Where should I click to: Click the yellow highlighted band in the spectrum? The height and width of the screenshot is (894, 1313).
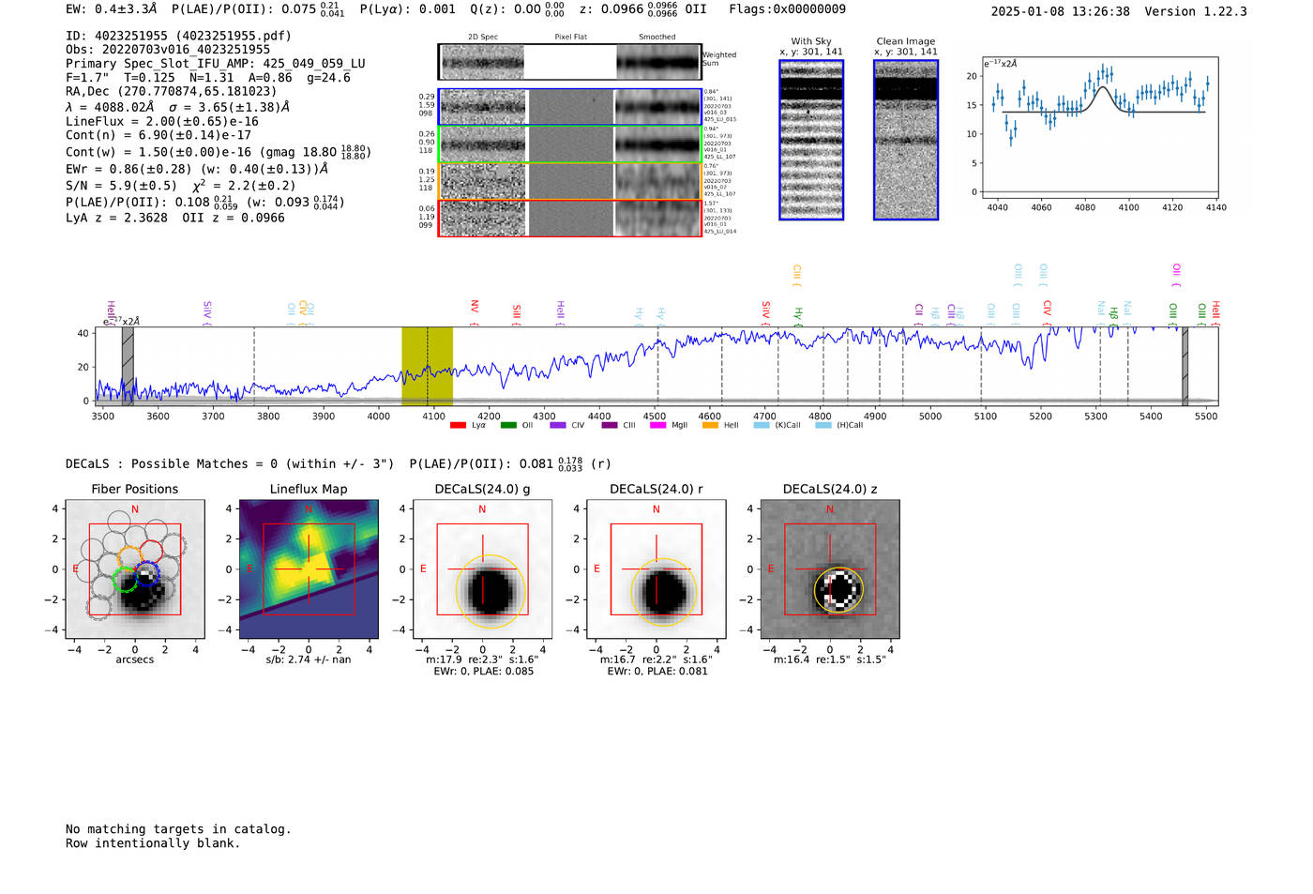click(427, 367)
